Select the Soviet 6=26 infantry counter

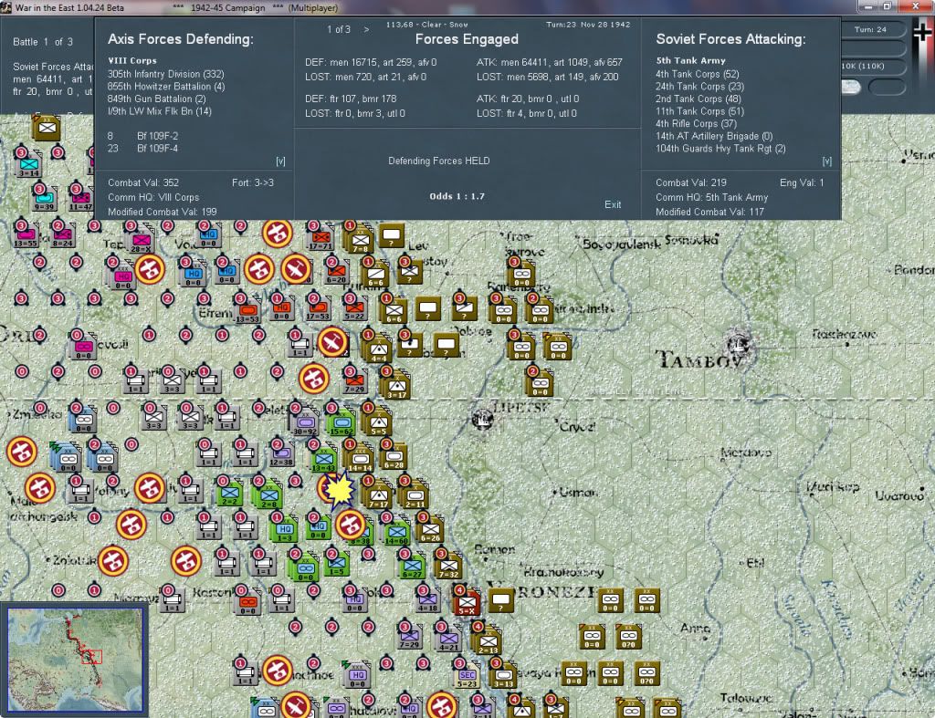430,529
